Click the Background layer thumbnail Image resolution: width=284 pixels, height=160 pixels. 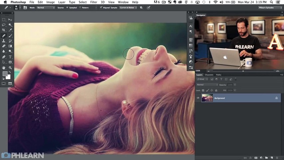(x=207, y=98)
